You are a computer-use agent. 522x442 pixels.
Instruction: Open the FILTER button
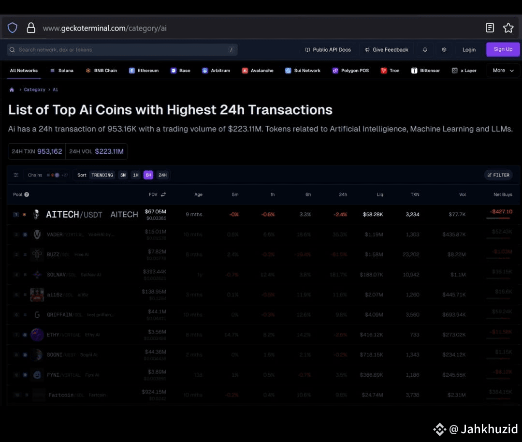498,175
